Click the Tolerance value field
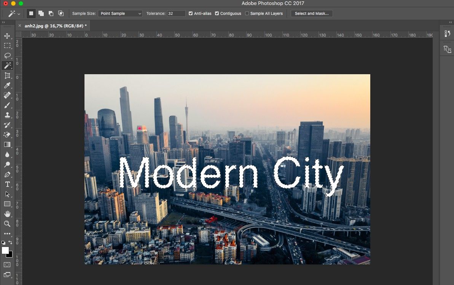Screen dimensions: 454x285 [x=176, y=13]
